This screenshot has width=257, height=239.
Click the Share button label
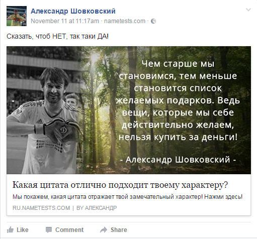[119, 230]
